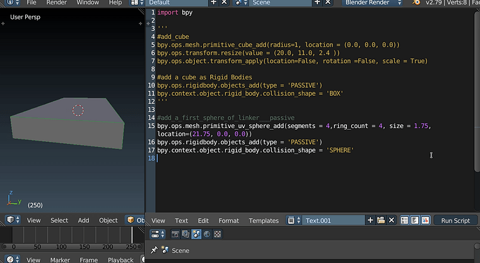Open the 3D viewport Add menu
The image size is (480, 263).
coord(83,220)
